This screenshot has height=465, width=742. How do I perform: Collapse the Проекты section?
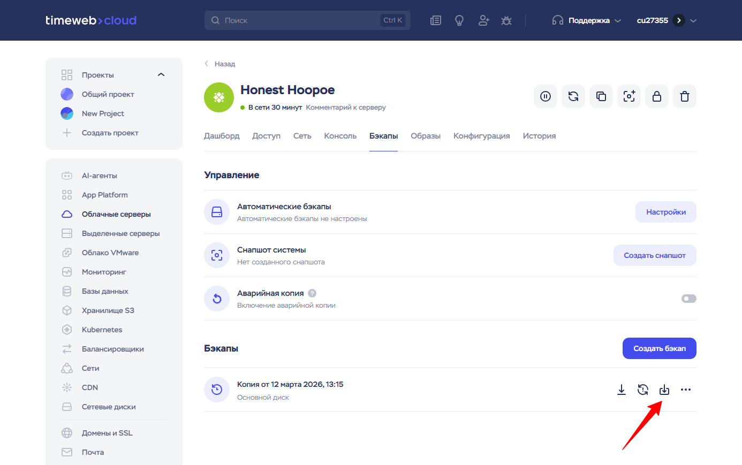point(161,75)
